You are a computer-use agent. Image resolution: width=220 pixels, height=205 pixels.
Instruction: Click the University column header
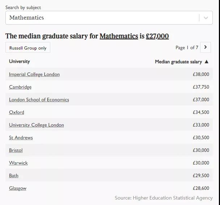20,61
